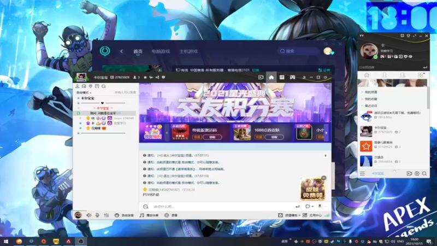The width and height of the screenshot is (437, 246).
Task: Click the shield icon in channel header
Action: click(163, 77)
